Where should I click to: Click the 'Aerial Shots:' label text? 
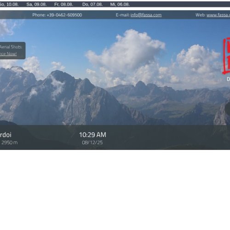(x=11, y=47)
